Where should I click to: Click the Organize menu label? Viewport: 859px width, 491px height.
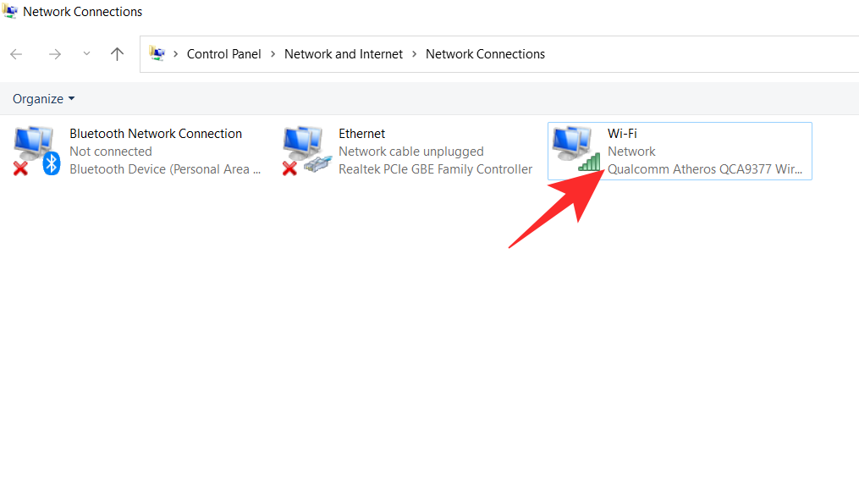tap(36, 98)
